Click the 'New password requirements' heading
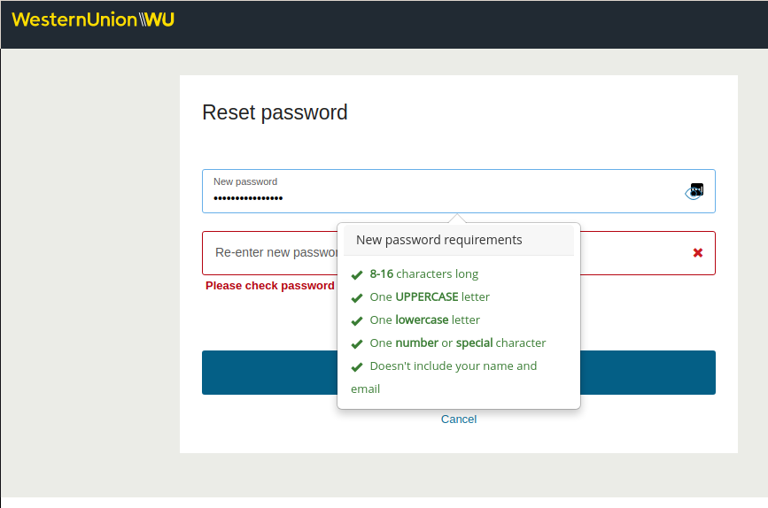 click(438, 240)
